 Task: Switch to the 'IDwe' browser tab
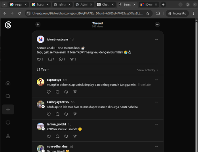[x=148, y=4]
